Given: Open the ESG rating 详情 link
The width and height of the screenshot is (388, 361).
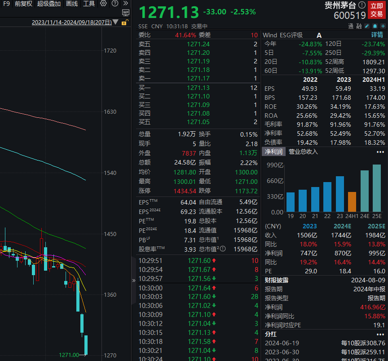Looking at the screenshot, I should (377, 35).
